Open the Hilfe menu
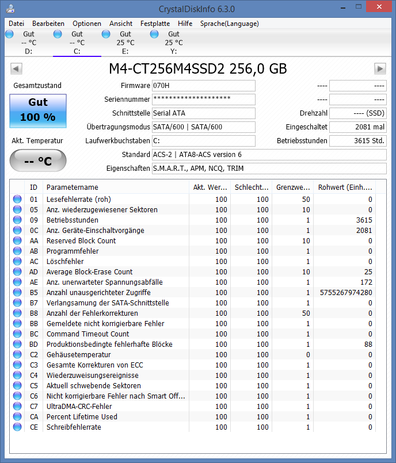 pos(185,24)
